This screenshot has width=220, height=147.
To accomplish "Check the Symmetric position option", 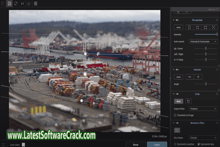I will (175, 144).
